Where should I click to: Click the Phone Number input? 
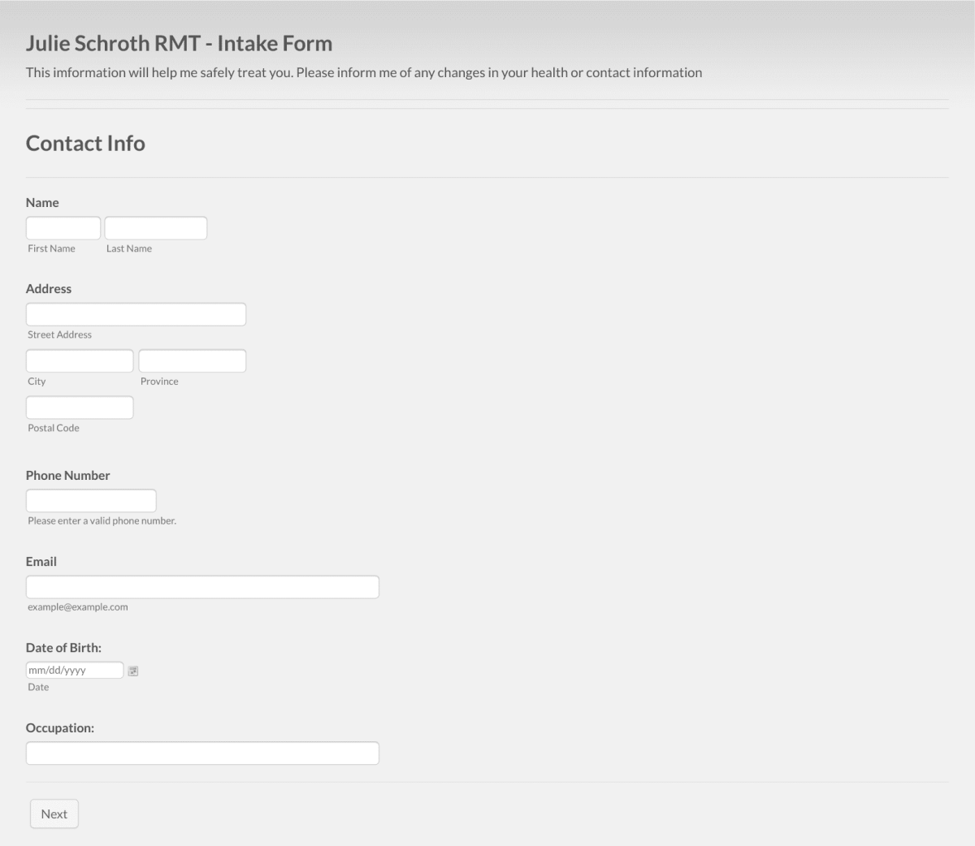[x=90, y=500]
